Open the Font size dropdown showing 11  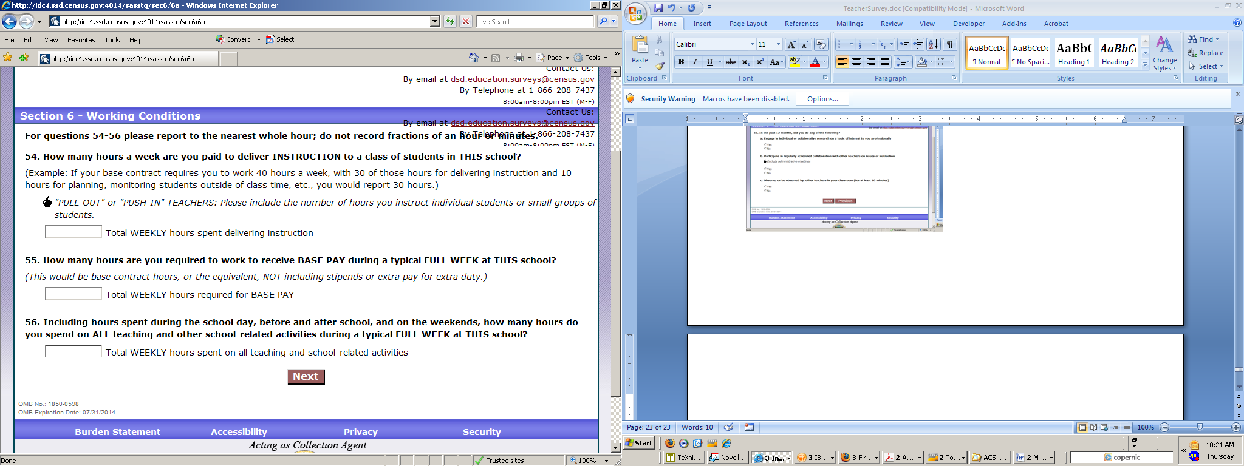[778, 44]
